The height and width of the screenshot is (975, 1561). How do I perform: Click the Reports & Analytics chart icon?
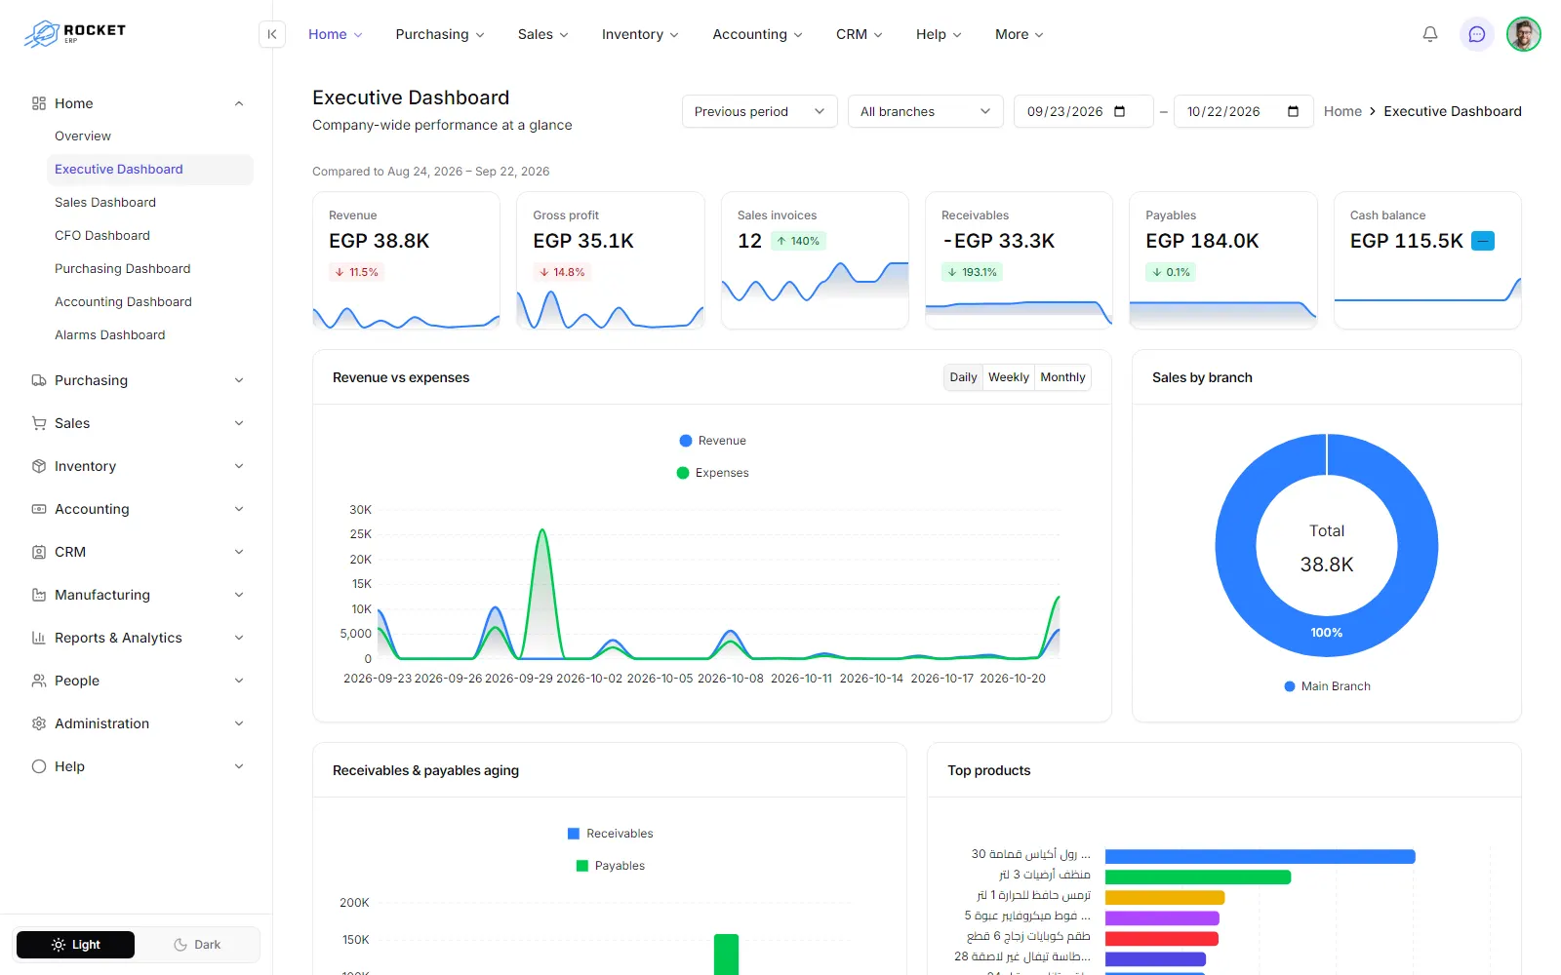tap(39, 638)
